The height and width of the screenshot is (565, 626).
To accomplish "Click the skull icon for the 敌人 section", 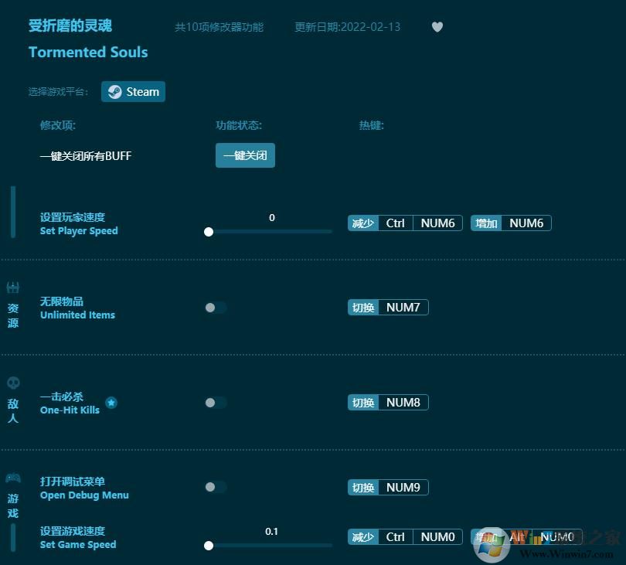I will pos(13,381).
